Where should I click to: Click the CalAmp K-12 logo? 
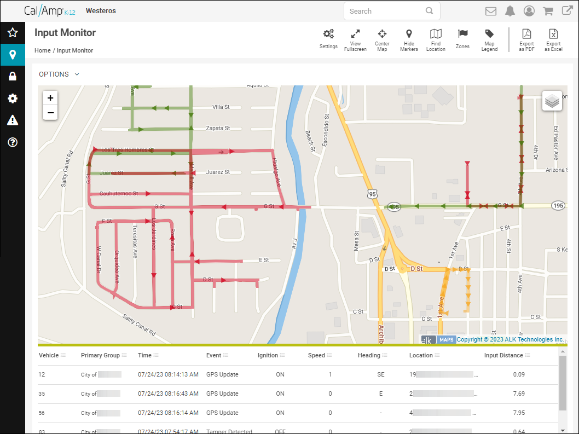click(x=49, y=11)
